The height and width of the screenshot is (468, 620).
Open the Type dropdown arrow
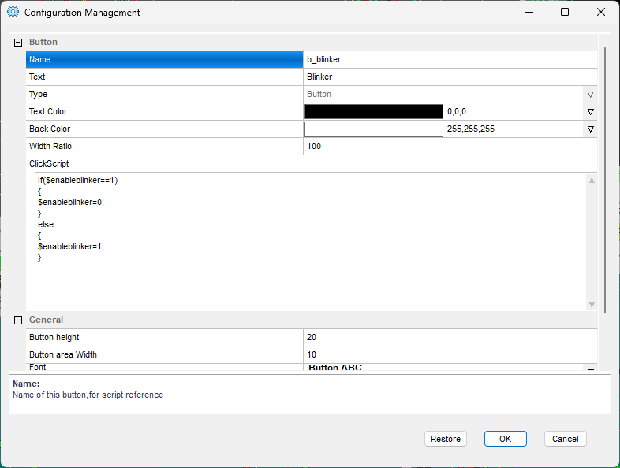pyautogui.click(x=590, y=95)
